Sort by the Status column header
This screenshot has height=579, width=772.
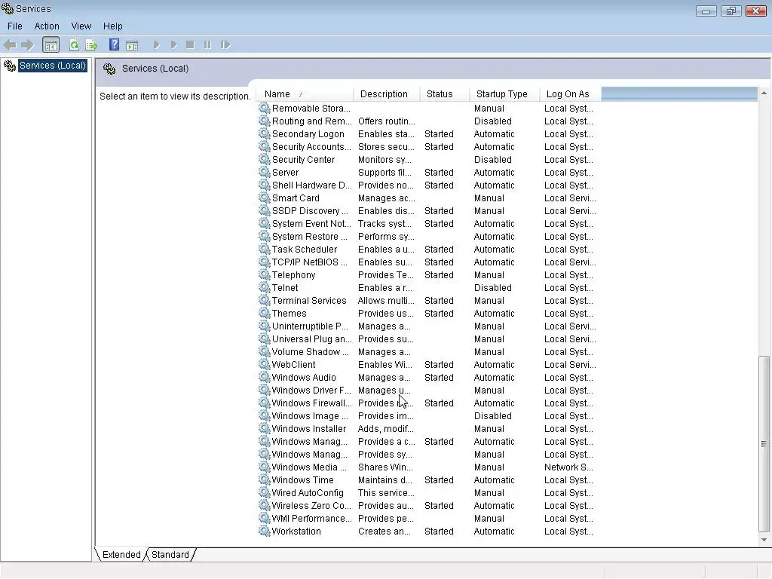point(445,94)
